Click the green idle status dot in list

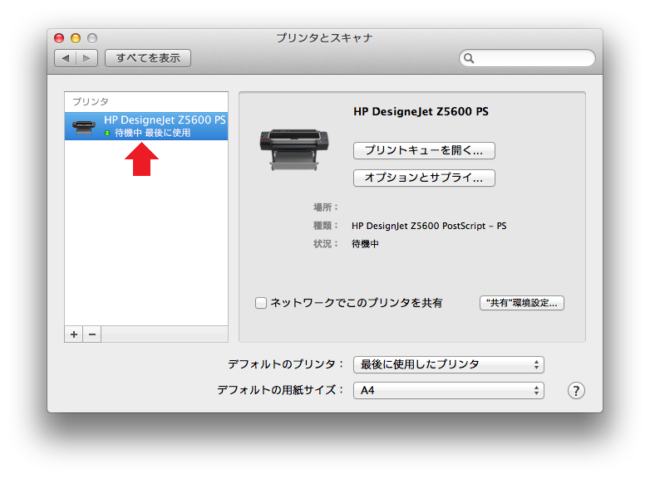click(x=107, y=134)
